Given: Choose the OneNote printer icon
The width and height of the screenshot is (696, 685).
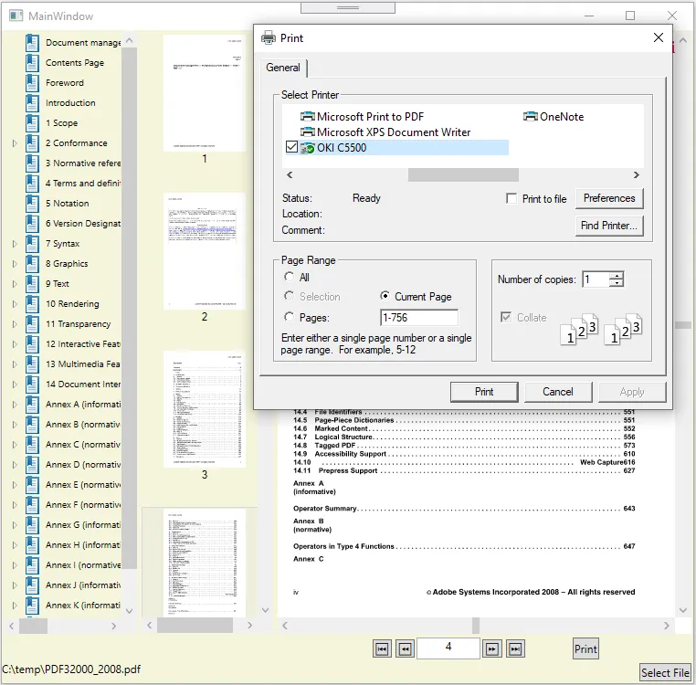Looking at the screenshot, I should [x=531, y=117].
